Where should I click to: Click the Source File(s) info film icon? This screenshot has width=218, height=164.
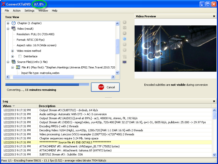point(14,62)
